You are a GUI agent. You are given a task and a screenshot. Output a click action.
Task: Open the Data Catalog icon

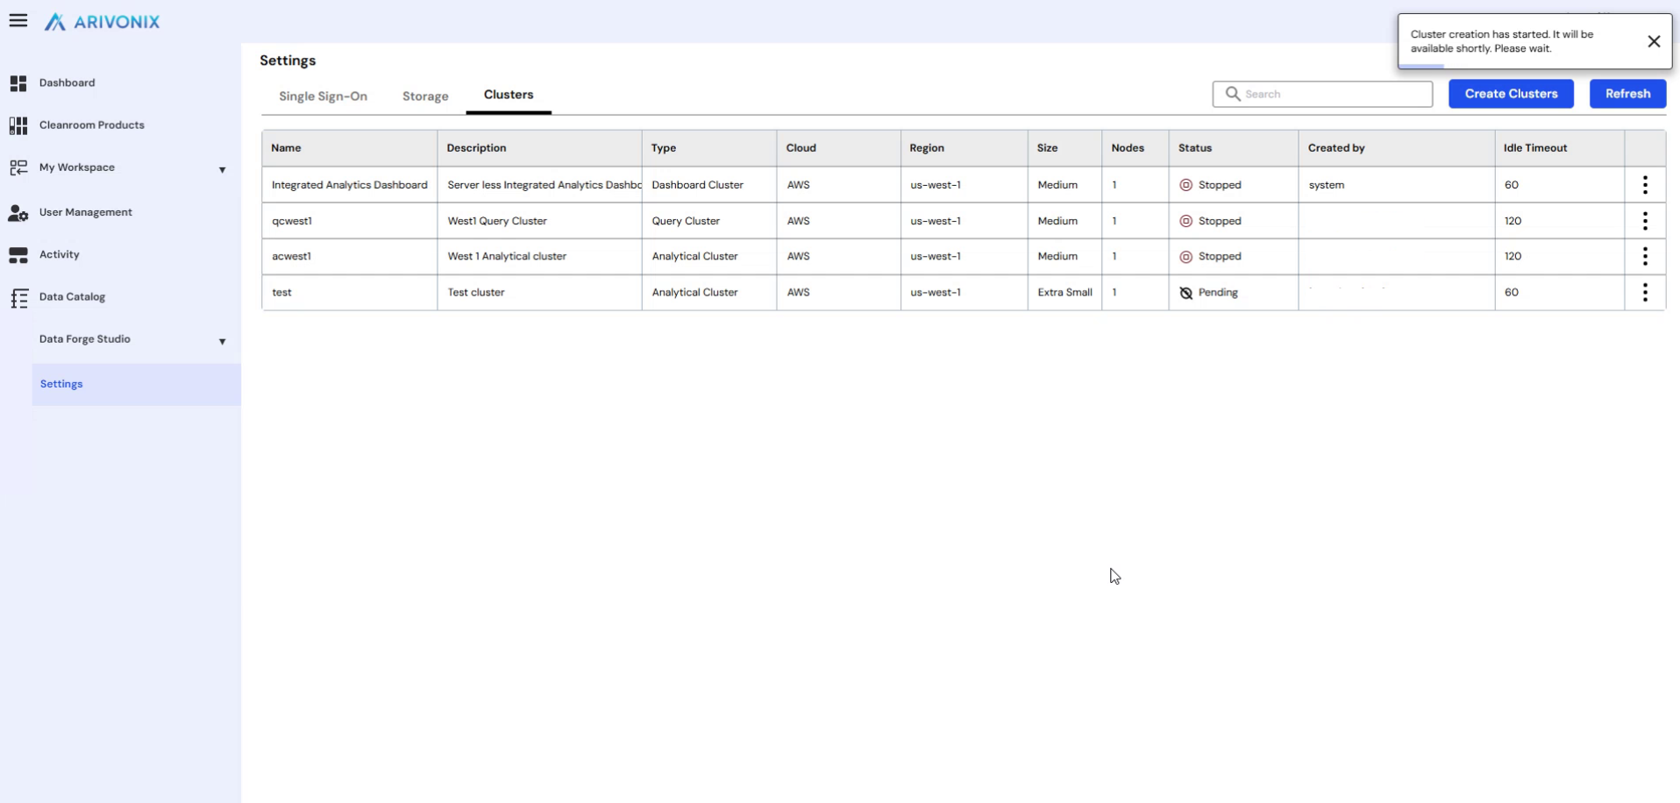pyautogui.click(x=18, y=298)
